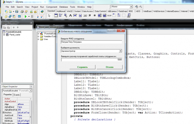
Task: Move item up in Object TreeView
Action: coord(14,27)
